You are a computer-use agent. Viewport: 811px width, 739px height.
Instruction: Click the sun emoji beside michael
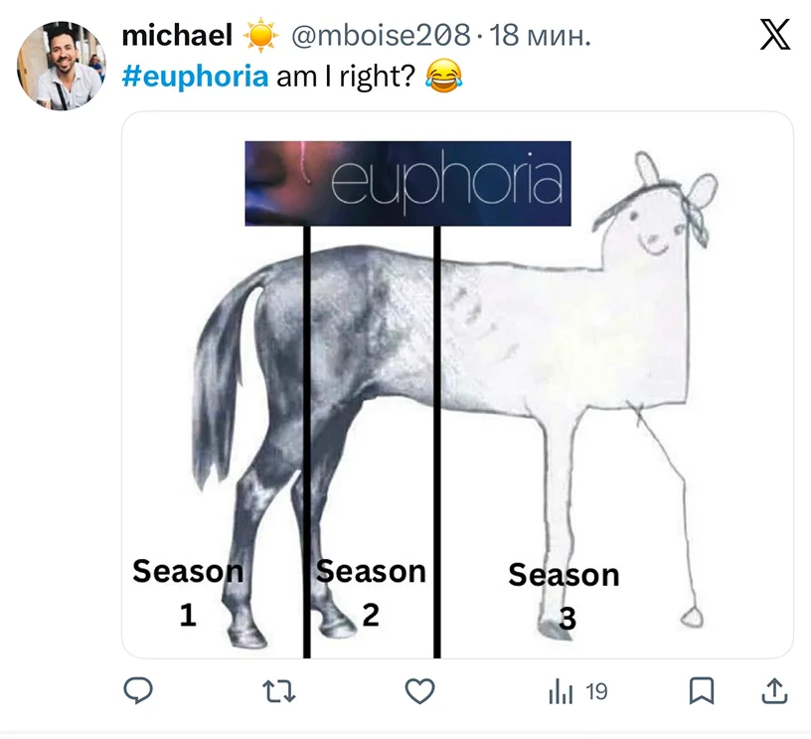tap(260, 35)
